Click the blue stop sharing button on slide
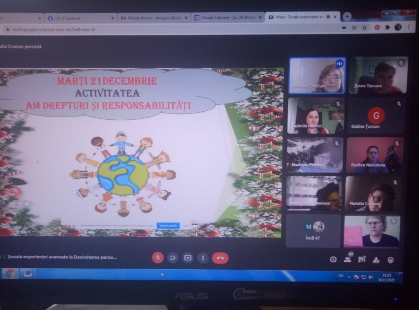The image size is (419, 310). pyautogui.click(x=168, y=225)
